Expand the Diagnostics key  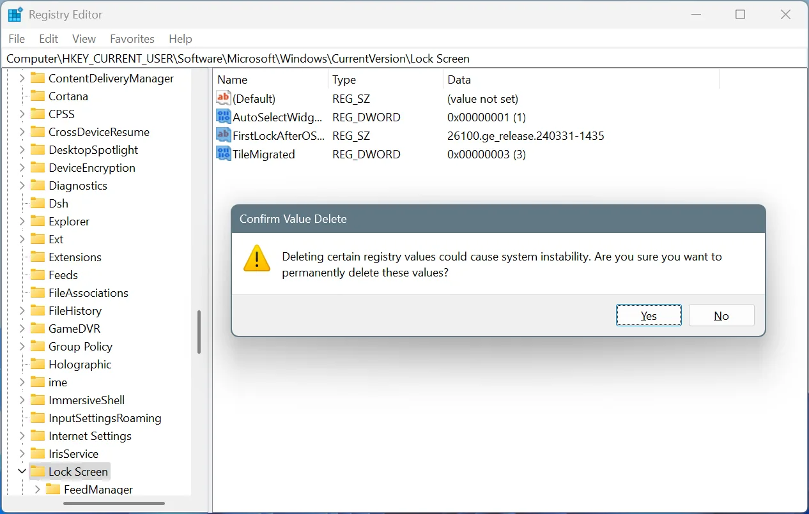(x=22, y=185)
